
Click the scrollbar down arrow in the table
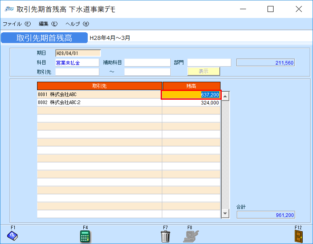point(225,214)
